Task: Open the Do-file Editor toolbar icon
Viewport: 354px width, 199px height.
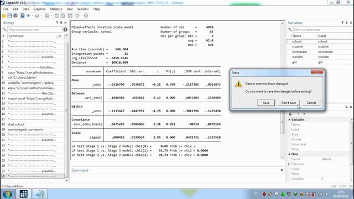Action: pyautogui.click(x=46, y=15)
